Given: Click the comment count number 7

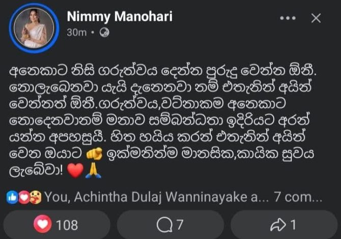Looking at the screenshot, I should click(x=180, y=224).
